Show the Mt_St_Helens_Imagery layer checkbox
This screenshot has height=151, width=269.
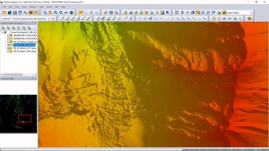tap(8, 42)
